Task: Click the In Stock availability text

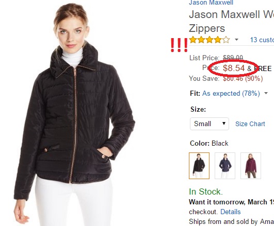Action: click(x=206, y=192)
